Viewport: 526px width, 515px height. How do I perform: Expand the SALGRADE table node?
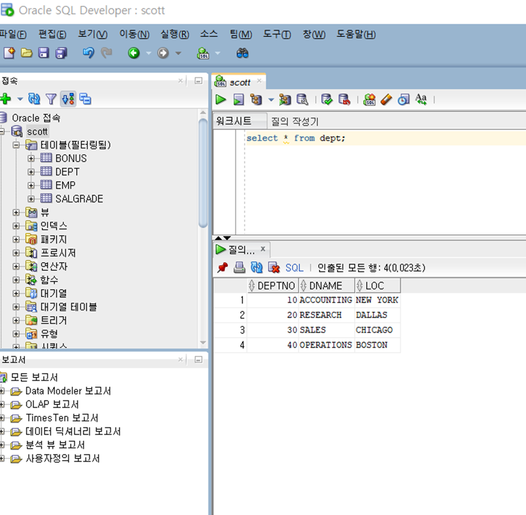click(31, 199)
